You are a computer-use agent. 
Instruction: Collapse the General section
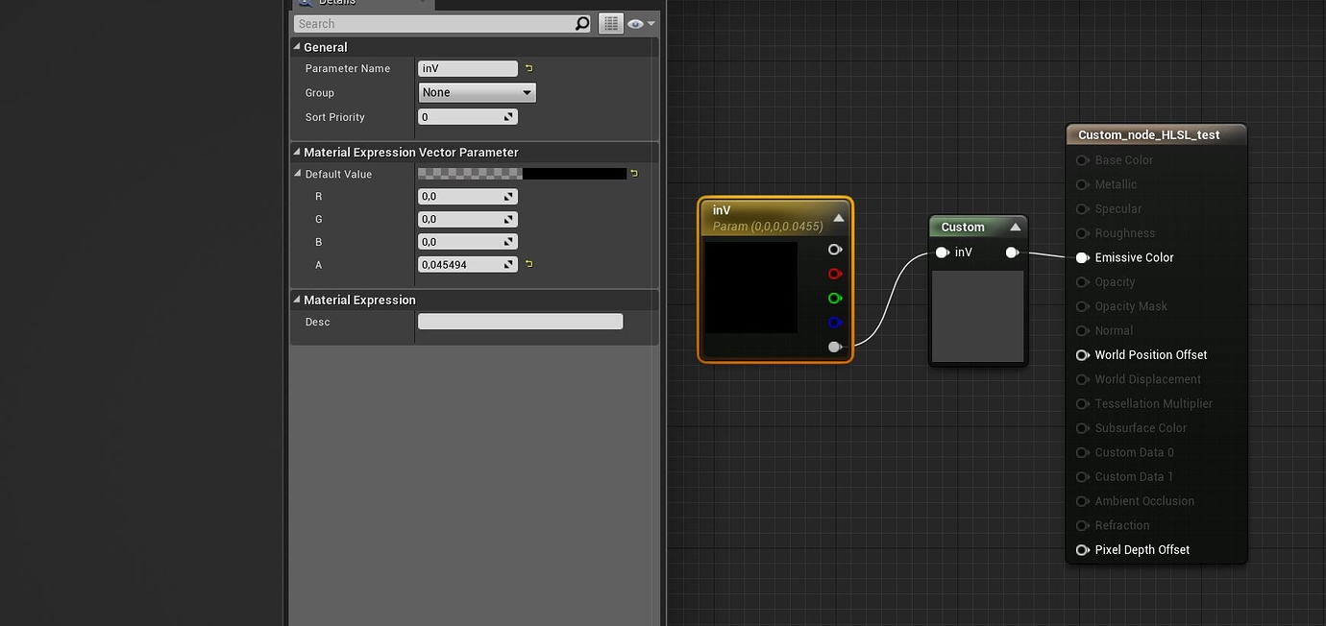click(x=296, y=46)
